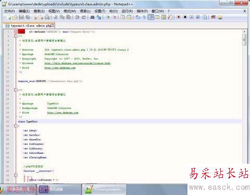Click the license URL link in line 8

coord(78,63)
